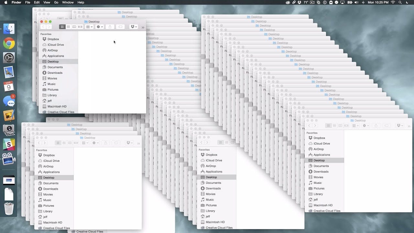The width and height of the screenshot is (414, 233).
Task: Open the Dropbox dropdown in the toolbar
Action: [134, 27]
